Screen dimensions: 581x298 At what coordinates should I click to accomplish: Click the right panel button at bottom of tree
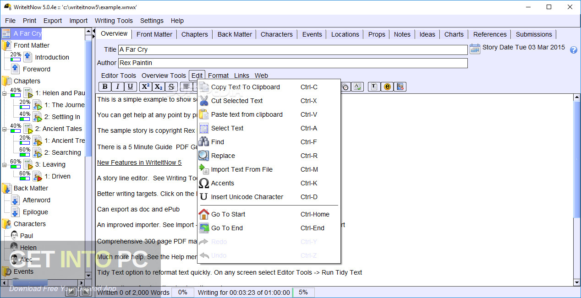(x=85, y=292)
